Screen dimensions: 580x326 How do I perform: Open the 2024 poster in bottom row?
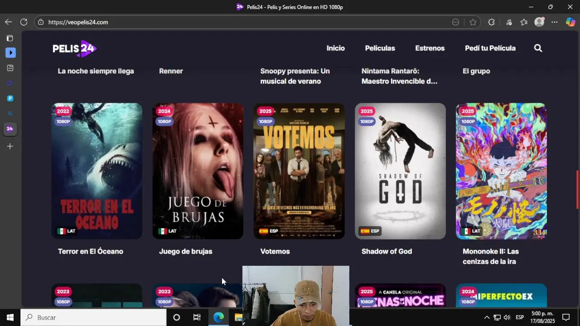(x=501, y=295)
